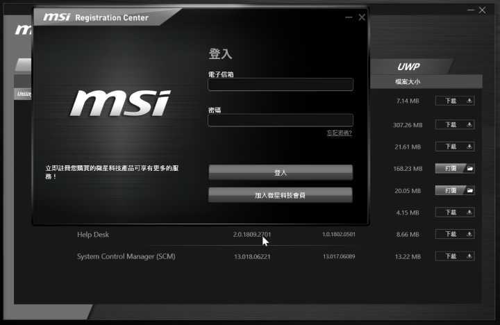
Task: Select the Utility category tab in main window
Action: click(24, 94)
